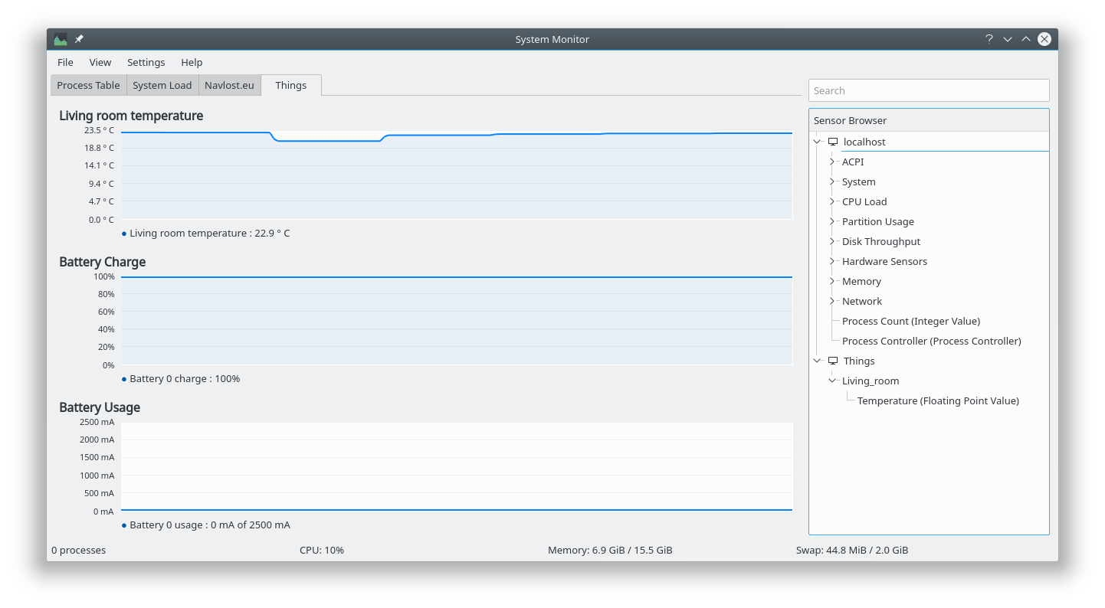Click the sensor Search field
1105x608 pixels.
pyautogui.click(x=928, y=90)
